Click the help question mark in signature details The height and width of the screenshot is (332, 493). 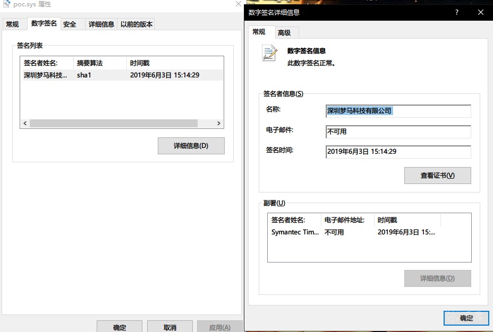(x=456, y=12)
